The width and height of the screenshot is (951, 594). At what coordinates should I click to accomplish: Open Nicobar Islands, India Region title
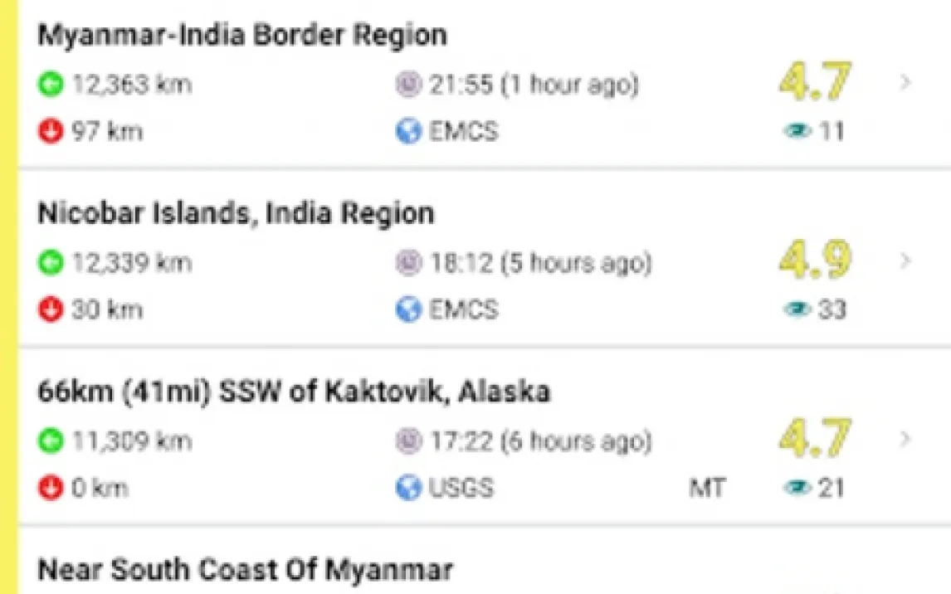tap(236, 214)
